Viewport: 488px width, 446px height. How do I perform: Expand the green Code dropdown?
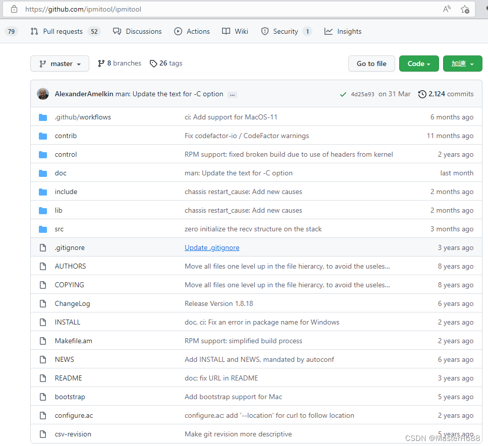[419, 63]
